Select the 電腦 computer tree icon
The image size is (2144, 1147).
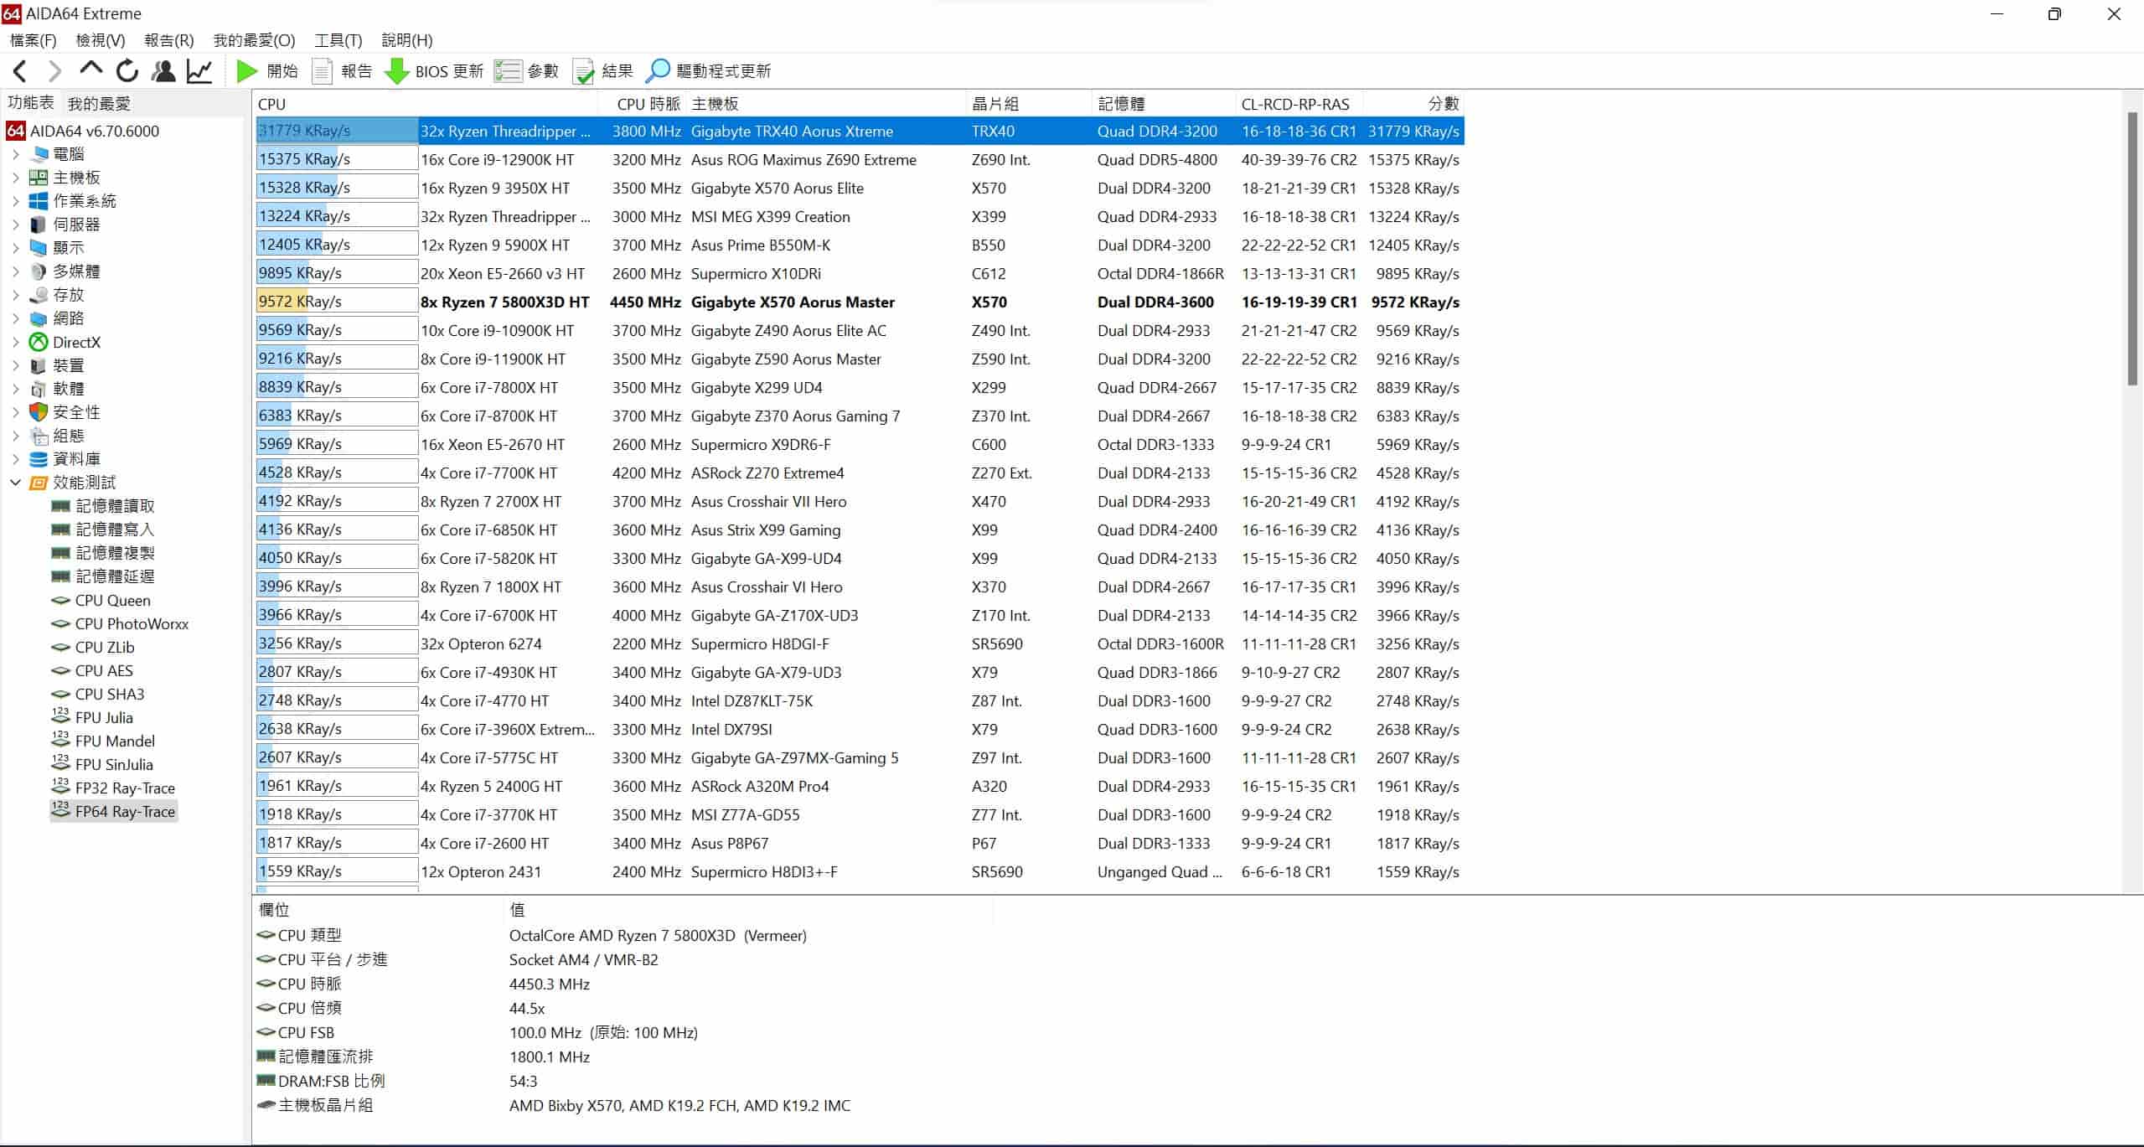click(x=39, y=154)
